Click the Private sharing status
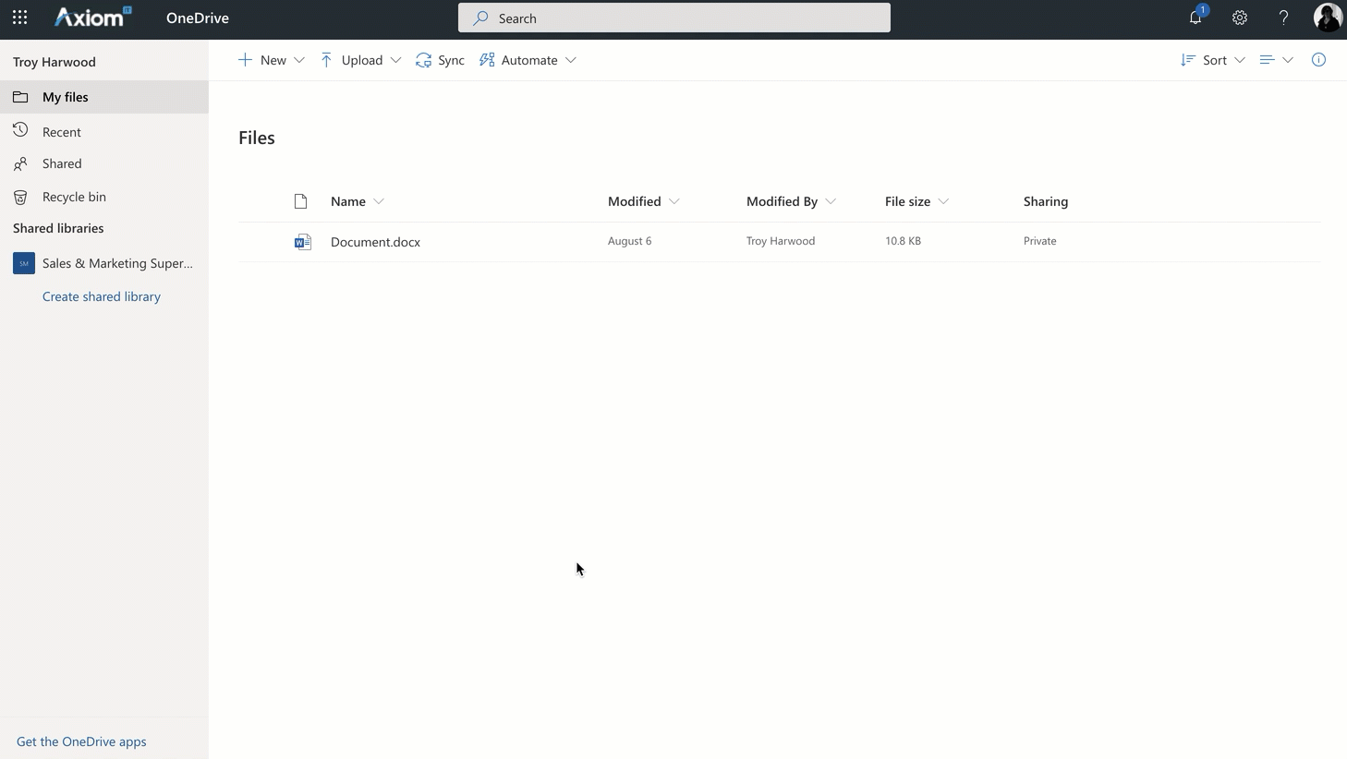Image resolution: width=1347 pixels, height=759 pixels. [1039, 241]
